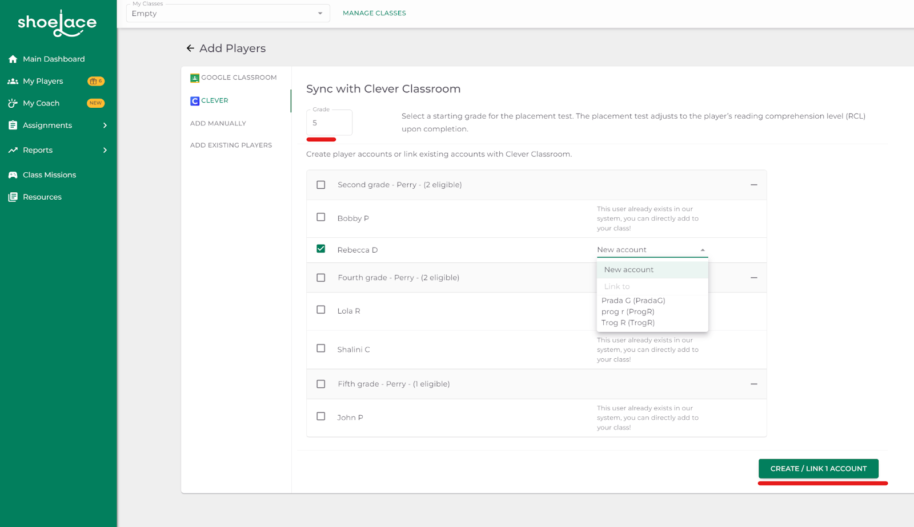
Task: Open Main Dashboard page
Action: (54, 59)
